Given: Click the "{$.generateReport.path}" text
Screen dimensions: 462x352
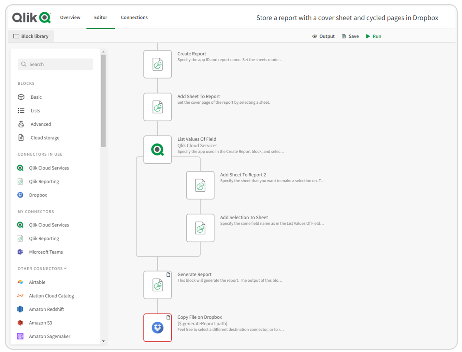Looking at the screenshot, I should [202, 324].
